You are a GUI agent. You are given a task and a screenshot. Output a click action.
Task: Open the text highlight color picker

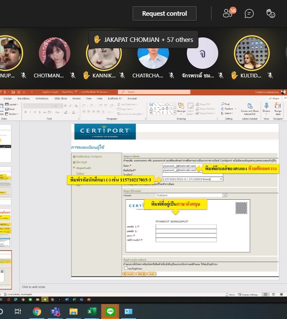(x=66, y=112)
